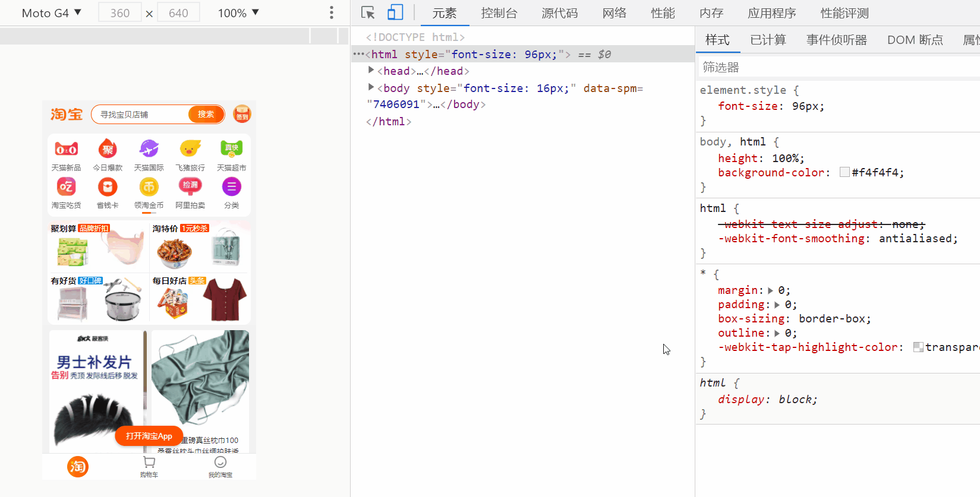Open the DOM 断点 tab

click(x=915, y=40)
